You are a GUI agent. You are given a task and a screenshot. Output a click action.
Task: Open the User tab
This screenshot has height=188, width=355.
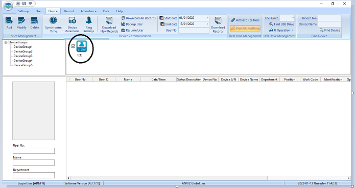[39, 11]
